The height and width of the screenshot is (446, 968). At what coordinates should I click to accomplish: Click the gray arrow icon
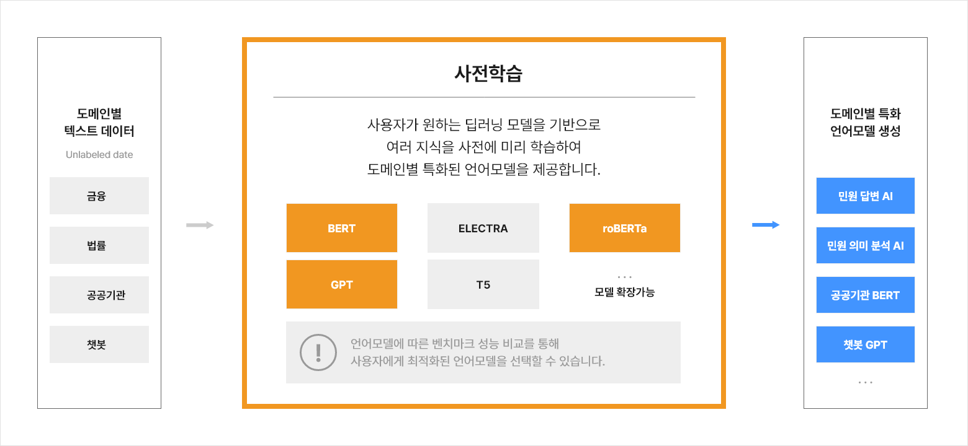click(x=200, y=225)
